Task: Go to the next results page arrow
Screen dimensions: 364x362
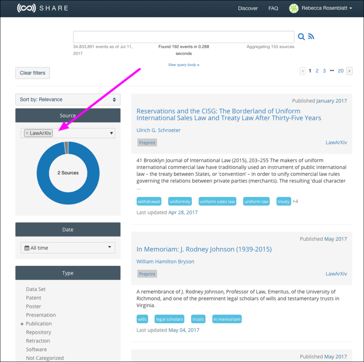Action: (350, 71)
